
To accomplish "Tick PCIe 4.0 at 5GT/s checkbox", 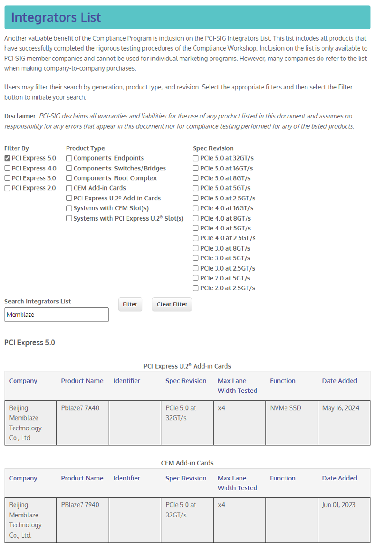I will 195,228.
